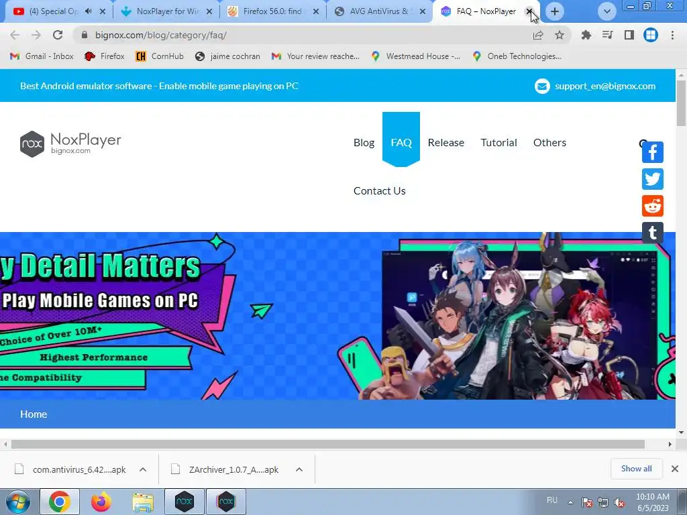
Task: Open the ComHub bookmark
Action: pos(160,56)
